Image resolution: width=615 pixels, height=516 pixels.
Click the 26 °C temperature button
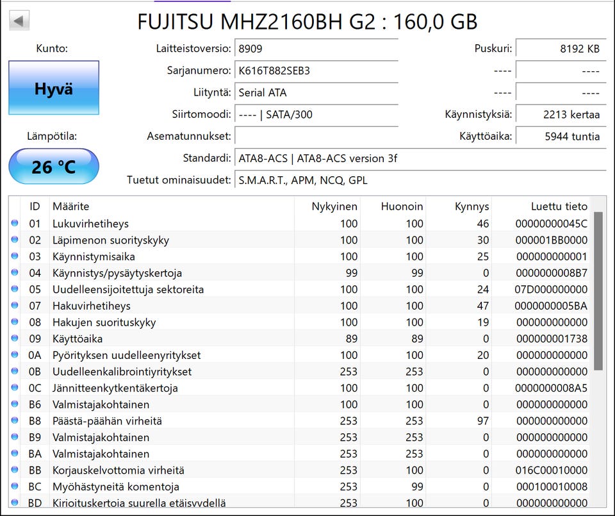click(x=54, y=167)
